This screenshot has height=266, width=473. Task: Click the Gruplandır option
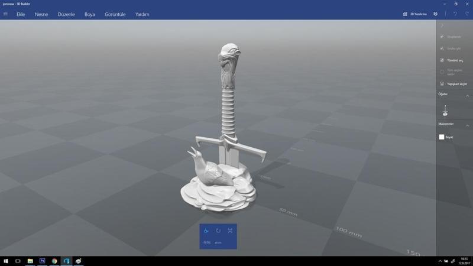point(451,37)
